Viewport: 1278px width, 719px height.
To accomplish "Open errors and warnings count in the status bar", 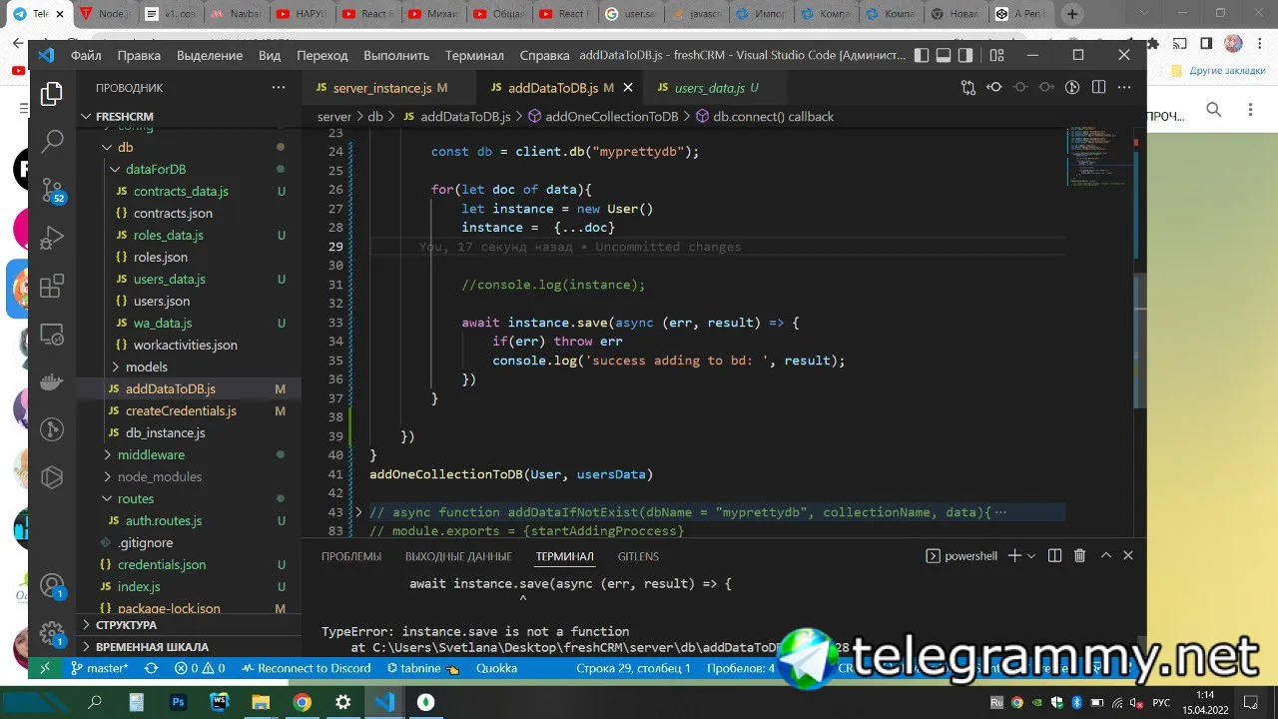I will (200, 668).
